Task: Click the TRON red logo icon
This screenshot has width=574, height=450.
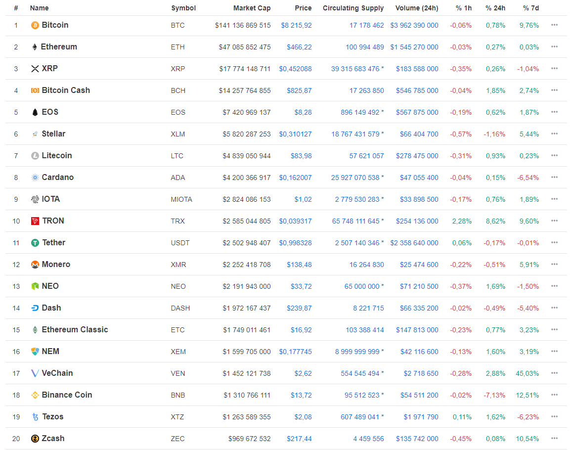Action: [35, 221]
